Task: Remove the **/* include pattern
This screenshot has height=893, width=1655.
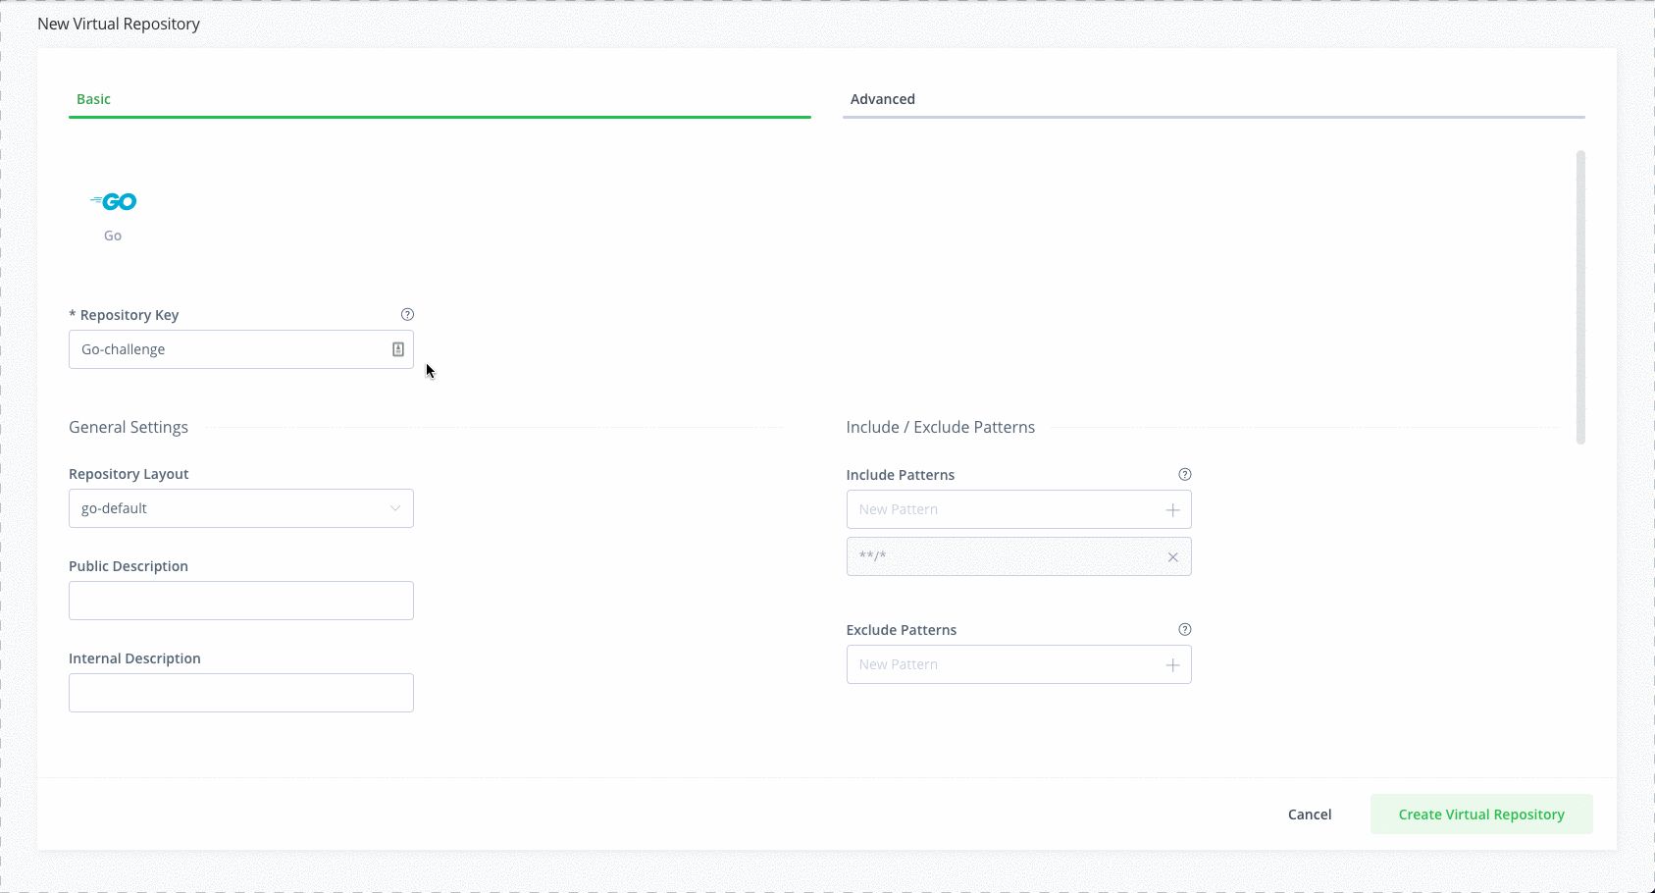Action: tap(1173, 556)
